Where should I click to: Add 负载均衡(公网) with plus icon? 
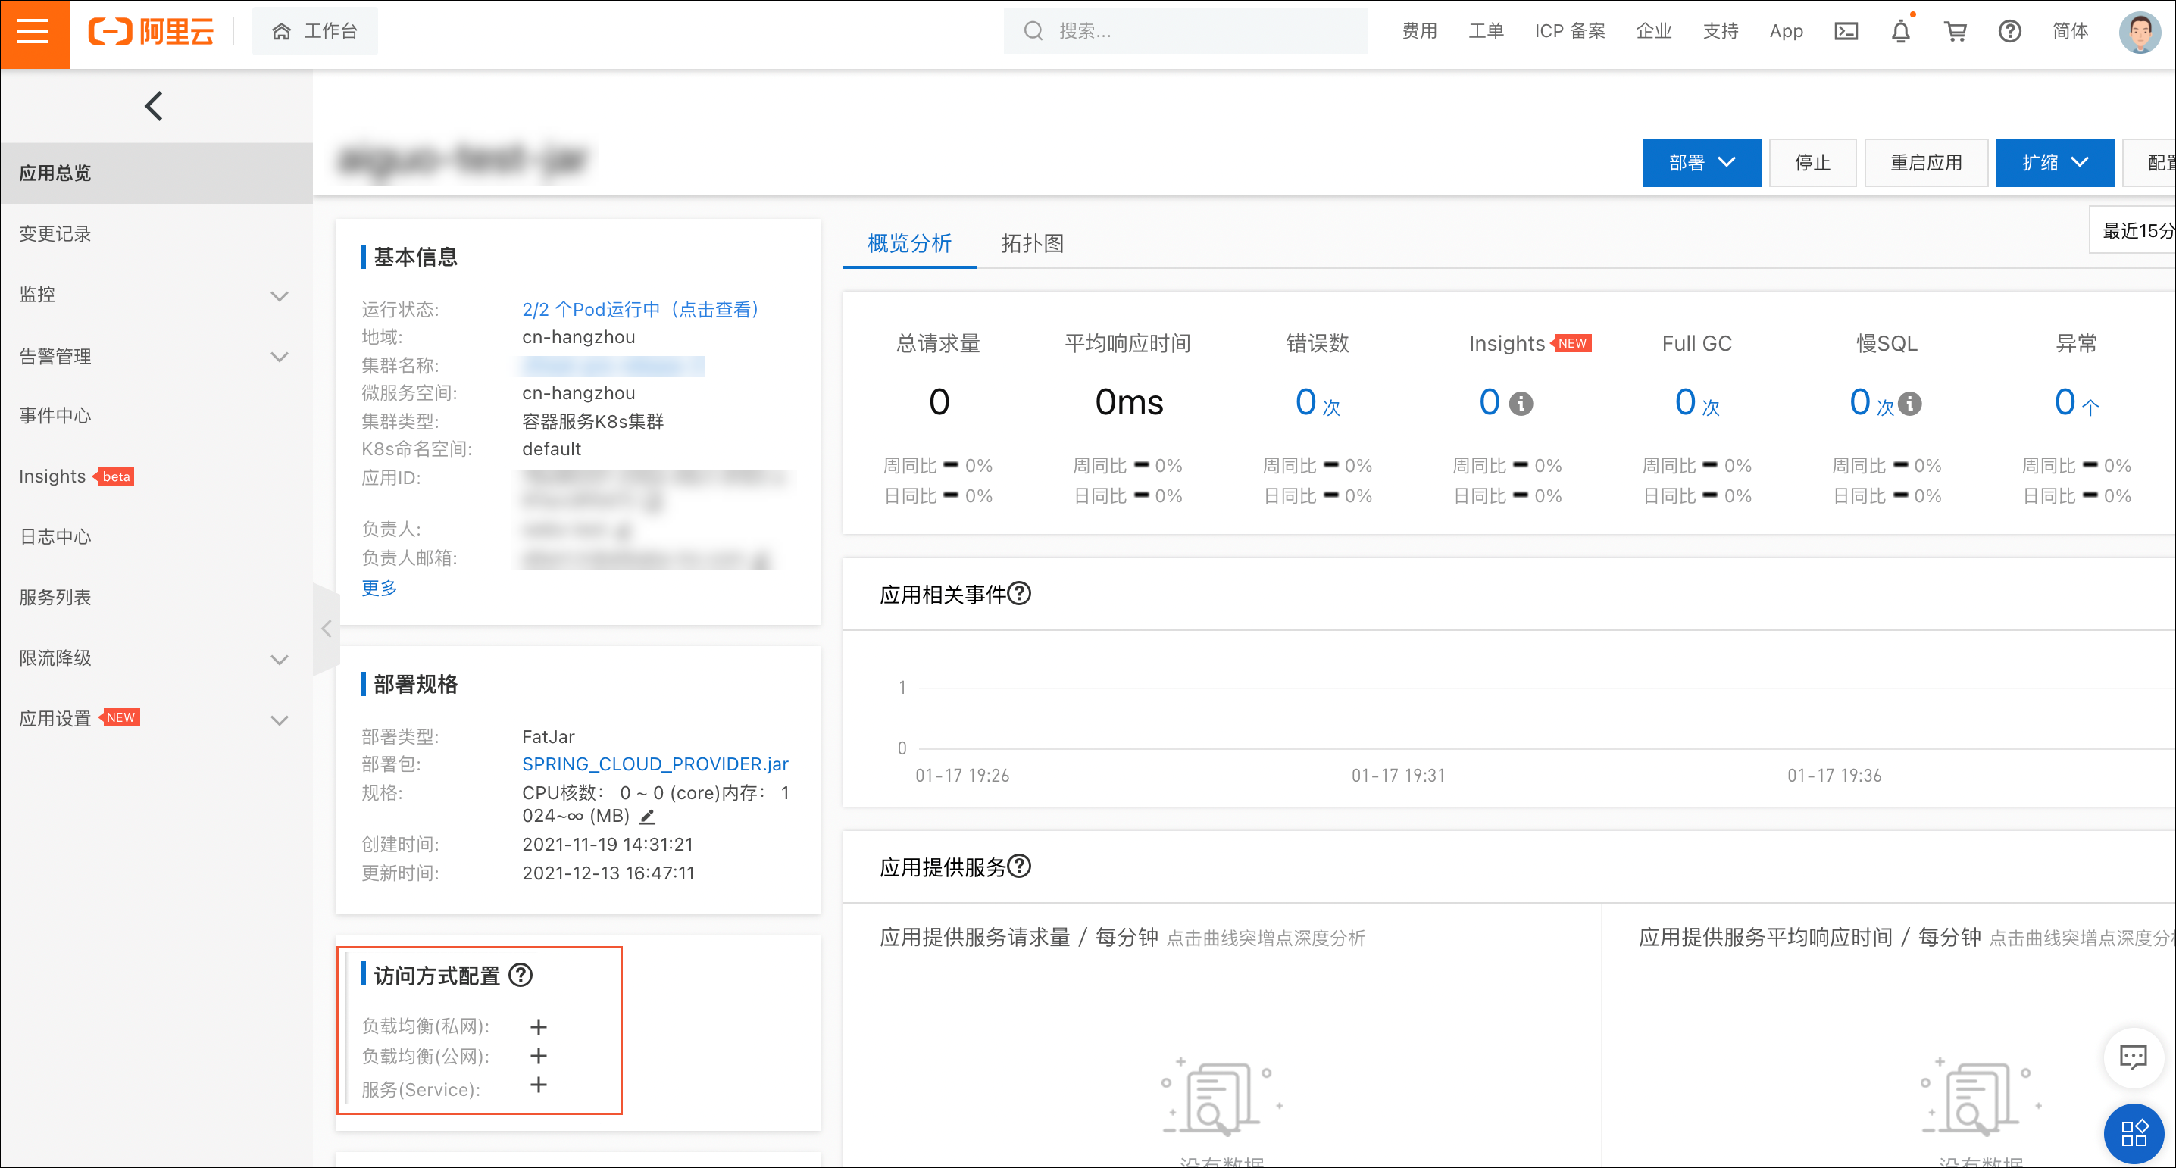[x=538, y=1056]
